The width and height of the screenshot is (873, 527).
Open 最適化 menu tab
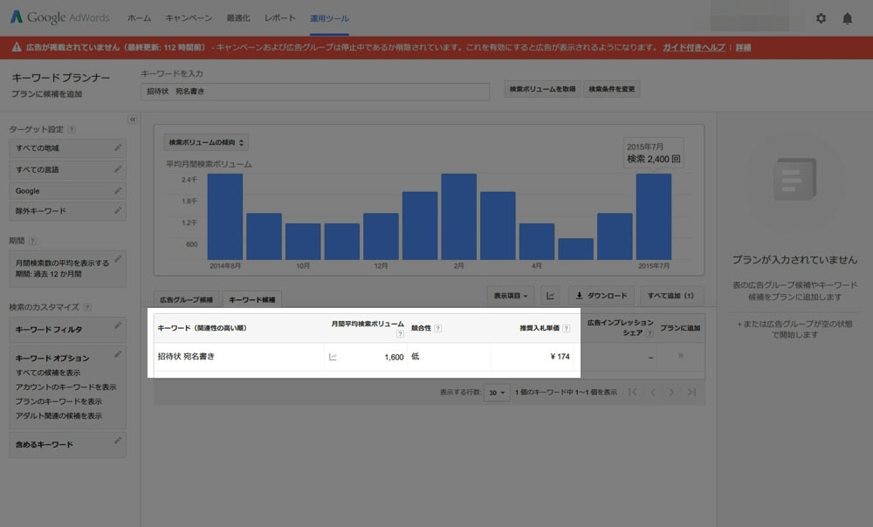pos(238,18)
